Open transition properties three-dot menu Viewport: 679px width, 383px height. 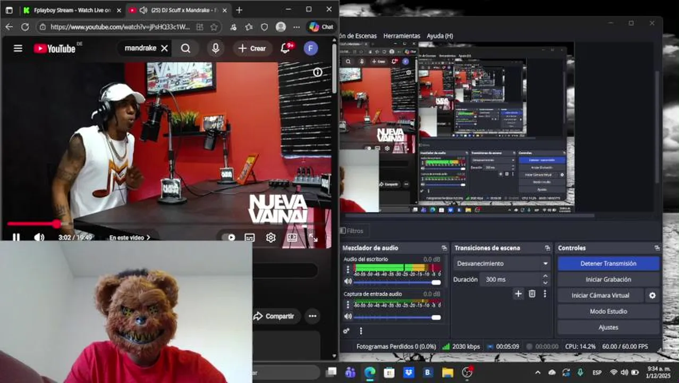pos(545,294)
